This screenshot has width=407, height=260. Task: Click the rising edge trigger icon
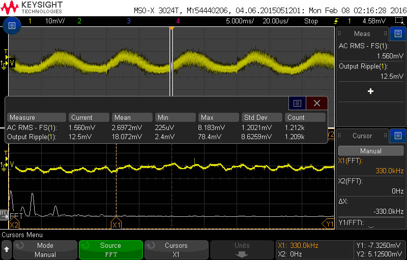pos(336,21)
